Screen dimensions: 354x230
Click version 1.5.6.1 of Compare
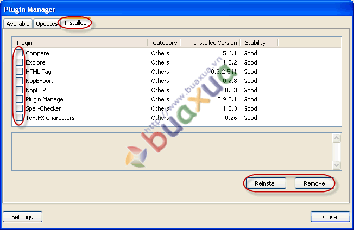227,53
